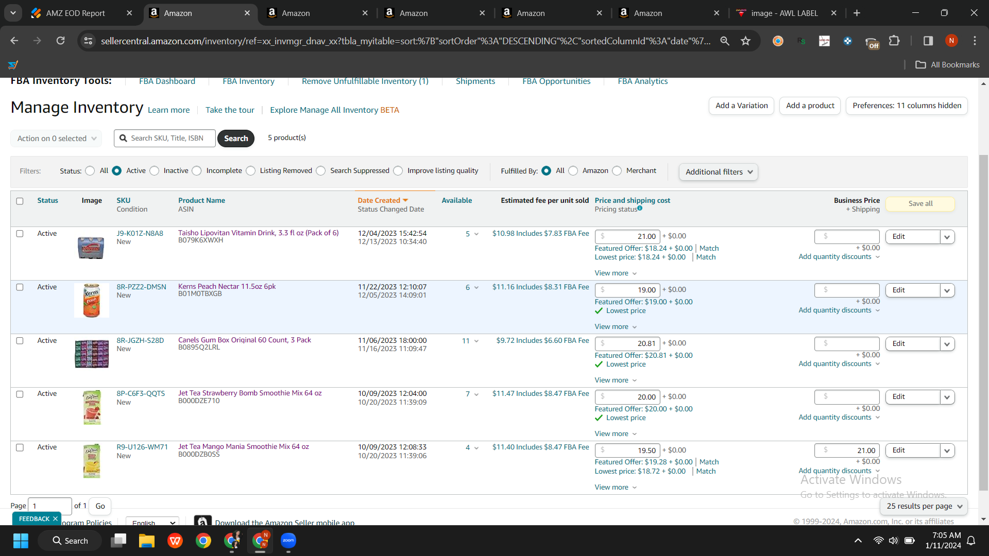This screenshot has width=989, height=556.
Task: Open the browser zoom magnifier icon
Action: [x=725, y=41]
